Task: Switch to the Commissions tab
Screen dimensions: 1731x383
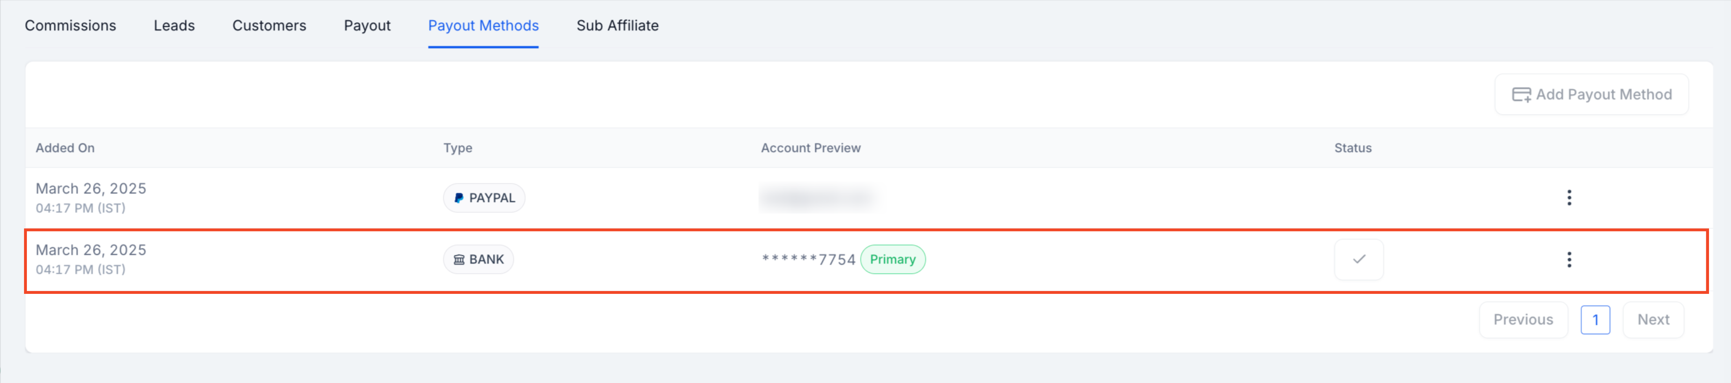Action: (70, 26)
